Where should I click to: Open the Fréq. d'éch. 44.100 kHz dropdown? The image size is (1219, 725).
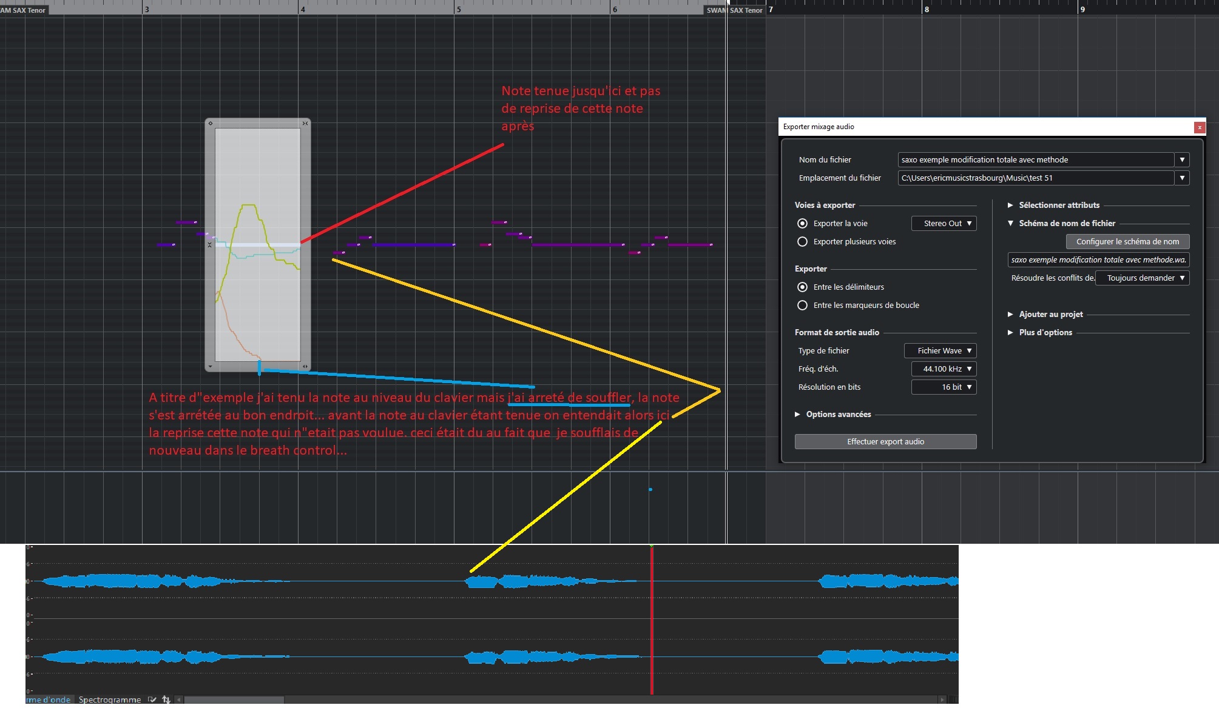click(944, 369)
